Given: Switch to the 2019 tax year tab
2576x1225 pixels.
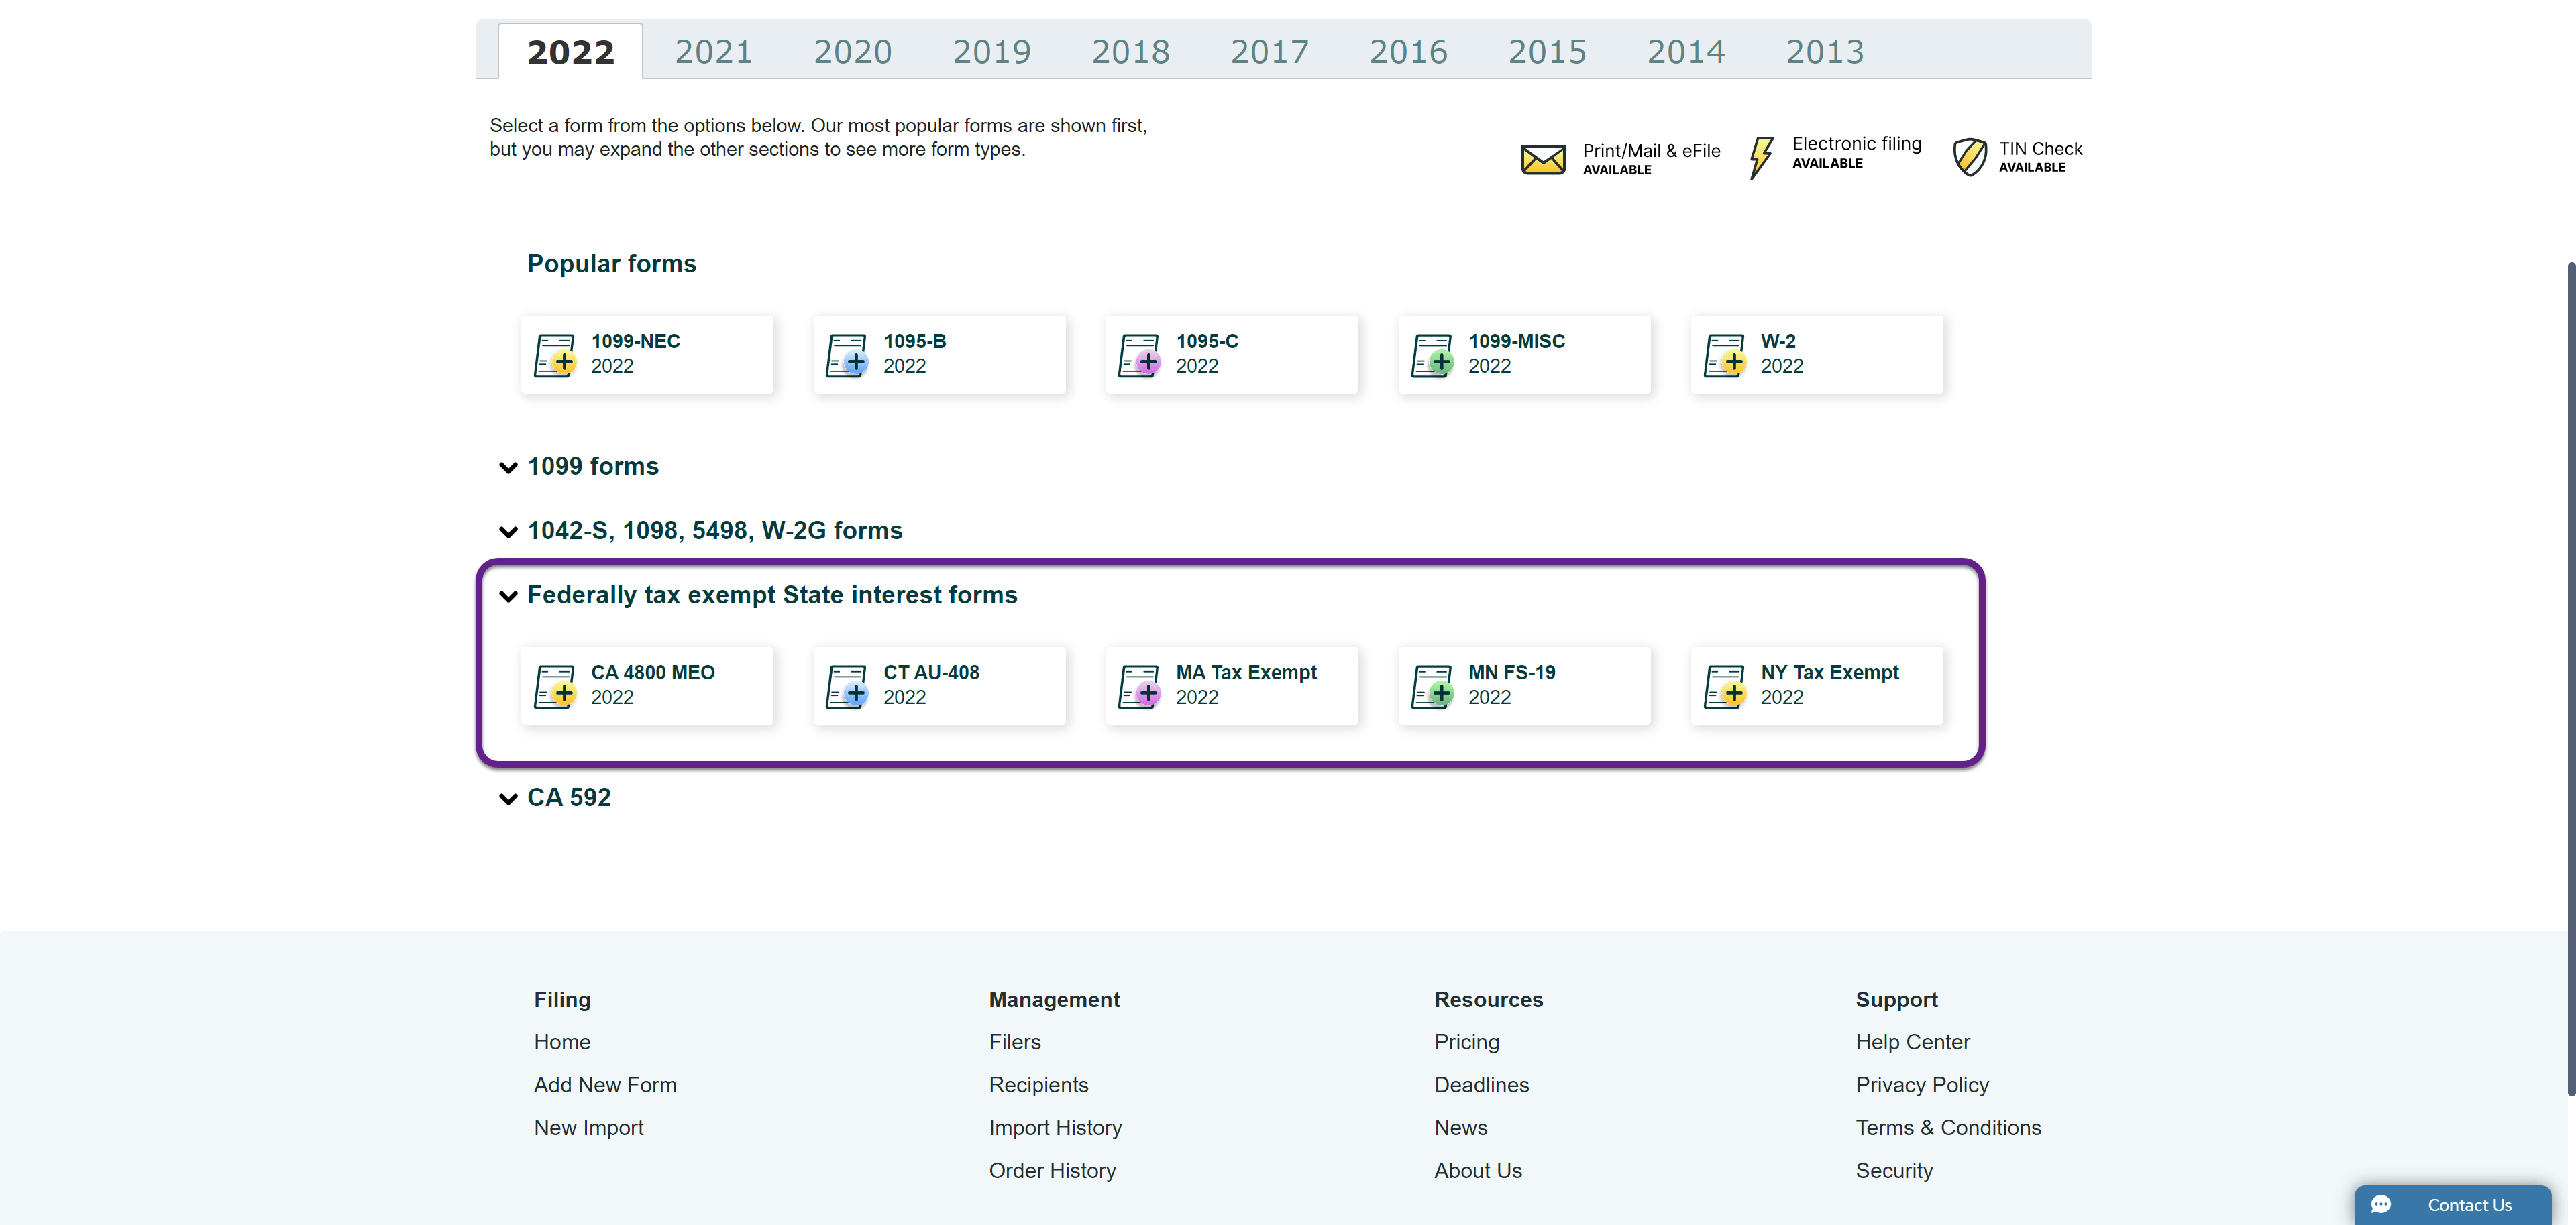Looking at the screenshot, I should tap(991, 50).
